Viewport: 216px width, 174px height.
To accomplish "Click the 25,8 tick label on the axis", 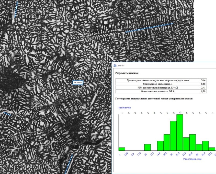I will pyautogui.click(x=190, y=154).
